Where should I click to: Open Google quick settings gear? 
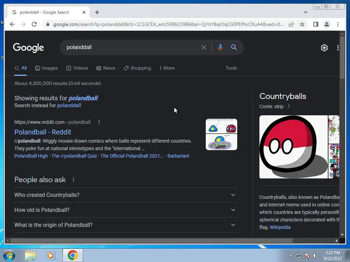pyautogui.click(x=324, y=47)
